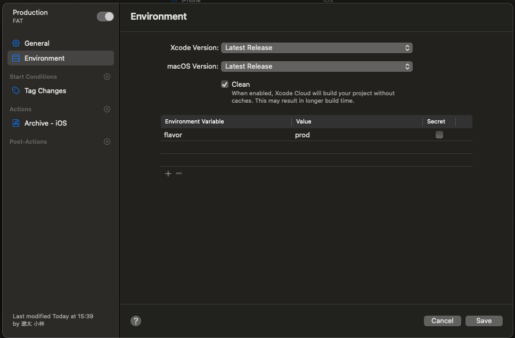Add a new Action with plus icon
This screenshot has width=515, height=338.
[x=107, y=109]
